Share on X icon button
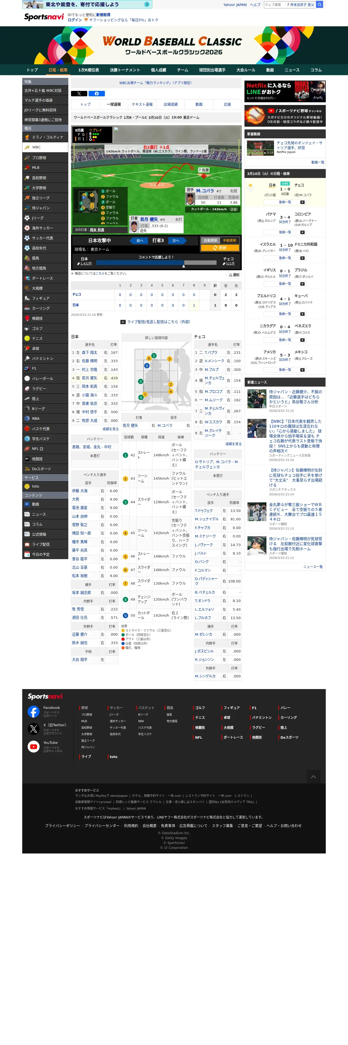This screenshot has width=348, height=1045. 79,94
